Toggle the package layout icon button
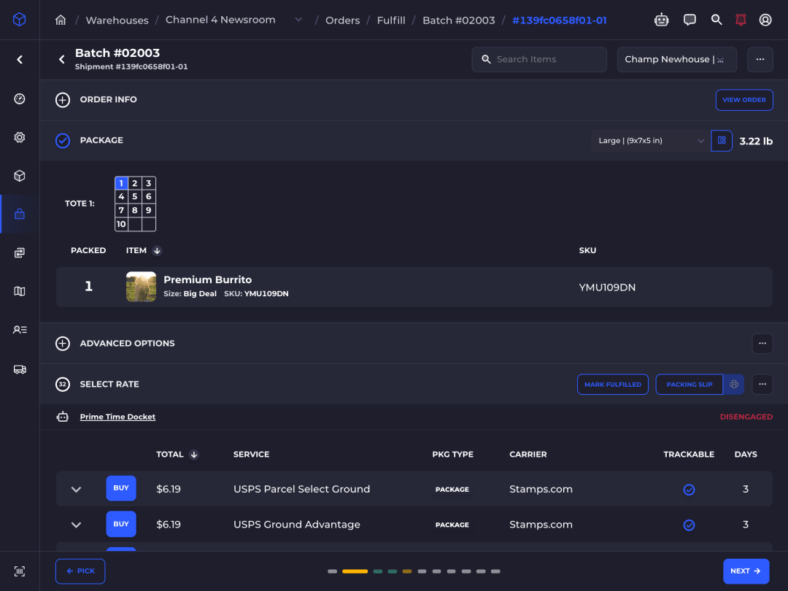This screenshot has height=591, width=788. (722, 141)
